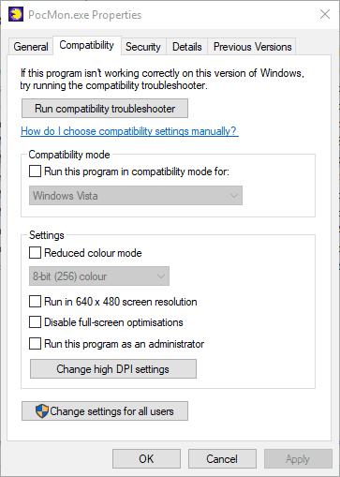The image size is (340, 477).
Task: Click the shield icon on Change settings button
Action: coord(42,411)
